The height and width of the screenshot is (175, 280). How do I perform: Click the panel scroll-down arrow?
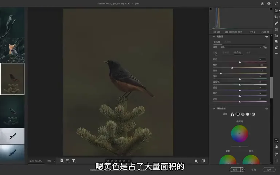[271, 163]
